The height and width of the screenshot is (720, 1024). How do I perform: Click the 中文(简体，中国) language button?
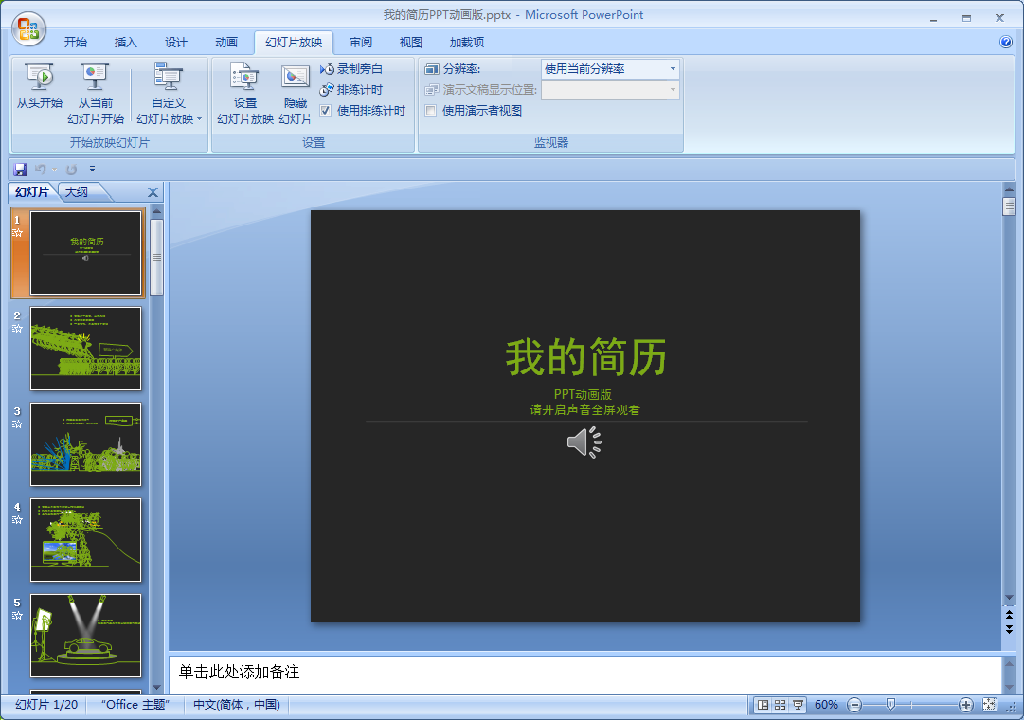point(237,705)
